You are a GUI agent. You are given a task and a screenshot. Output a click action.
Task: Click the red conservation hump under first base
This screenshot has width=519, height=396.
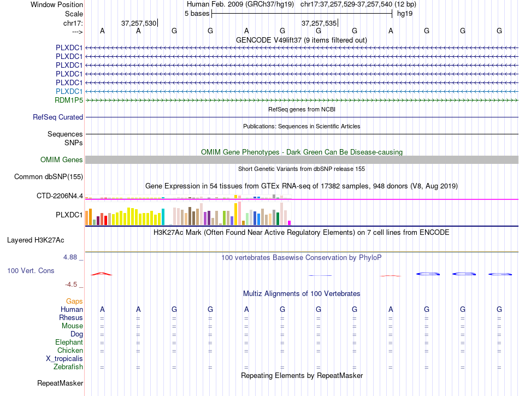click(x=102, y=274)
